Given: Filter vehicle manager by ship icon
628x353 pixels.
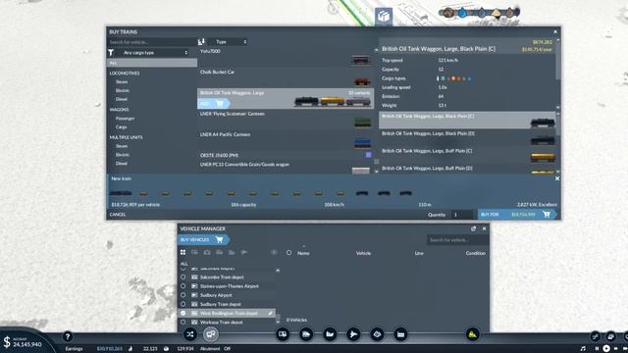Looking at the screenshot, I should click(x=232, y=253).
